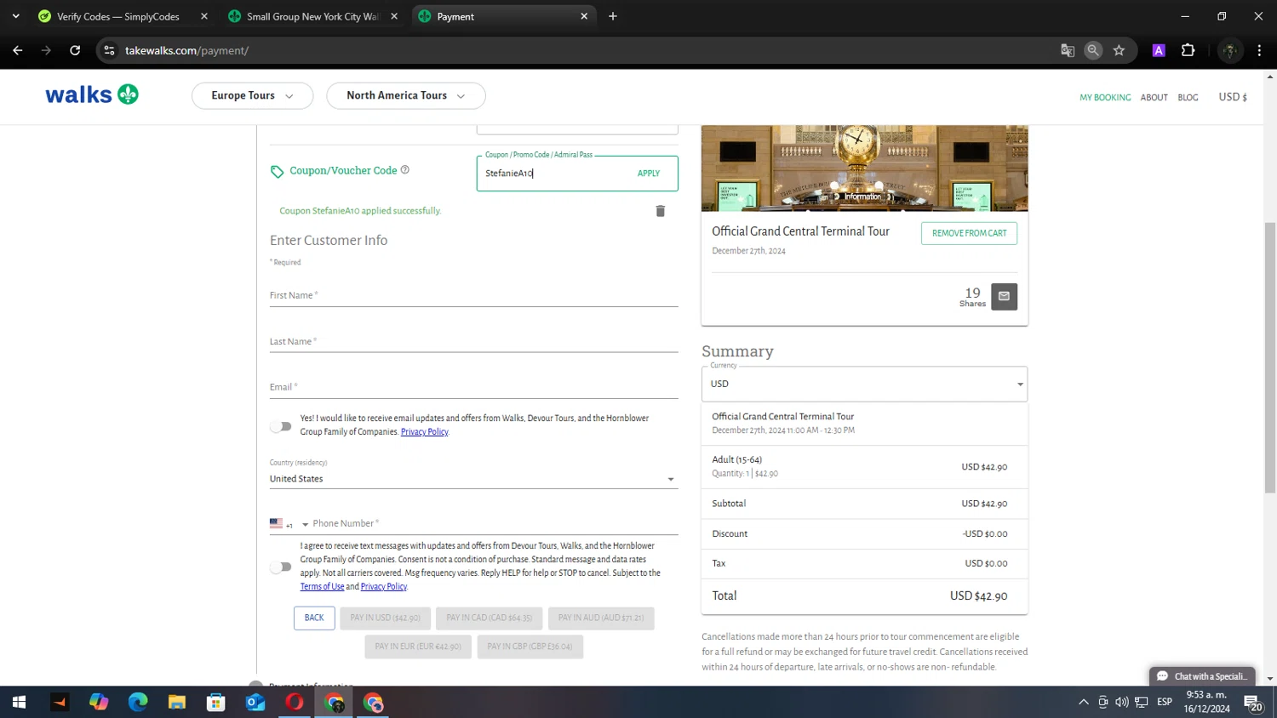
Task: Open MY BOOKING menu item
Action: pyautogui.click(x=1105, y=98)
